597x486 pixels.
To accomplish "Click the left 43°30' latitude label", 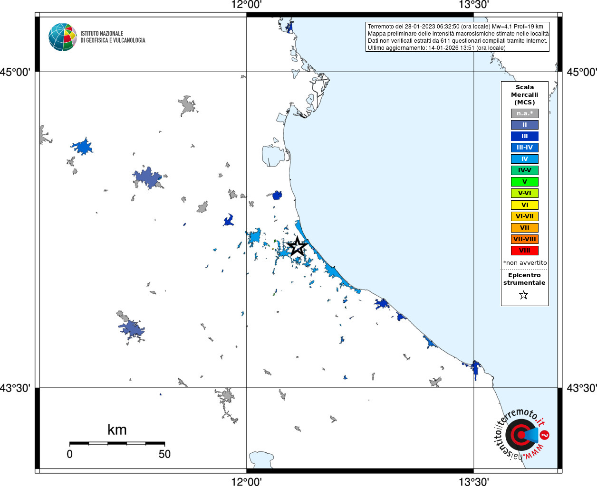I will [15, 388].
